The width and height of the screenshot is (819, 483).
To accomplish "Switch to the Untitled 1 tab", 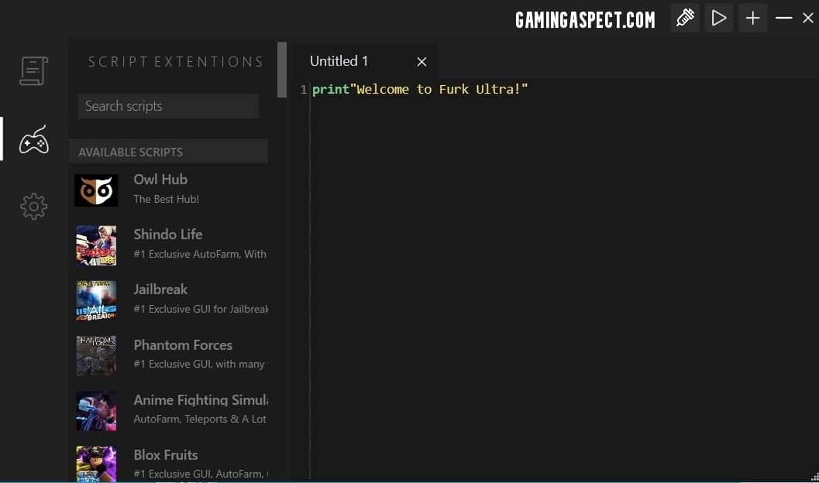I will pos(339,61).
